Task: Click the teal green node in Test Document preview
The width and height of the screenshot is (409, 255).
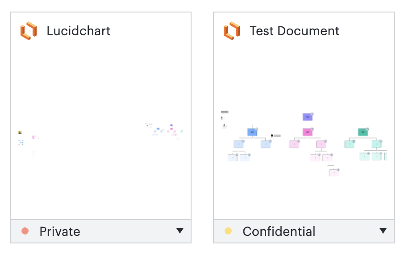Action: (363, 132)
